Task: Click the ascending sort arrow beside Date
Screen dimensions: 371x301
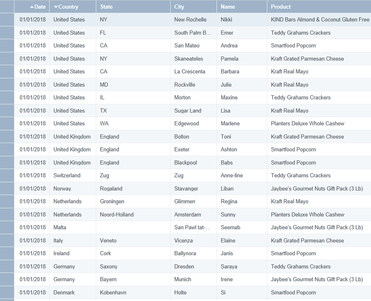Action: point(32,7)
